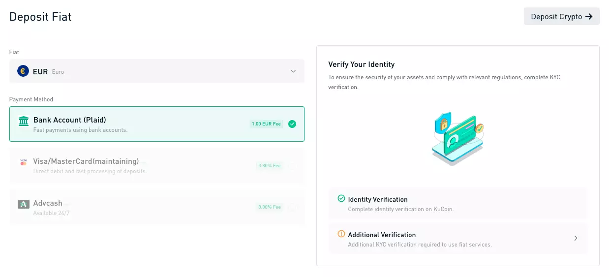The width and height of the screenshot is (609, 277).
Task: Select the Bank Account (Plaid) green checkmark
Action: pyautogui.click(x=292, y=124)
